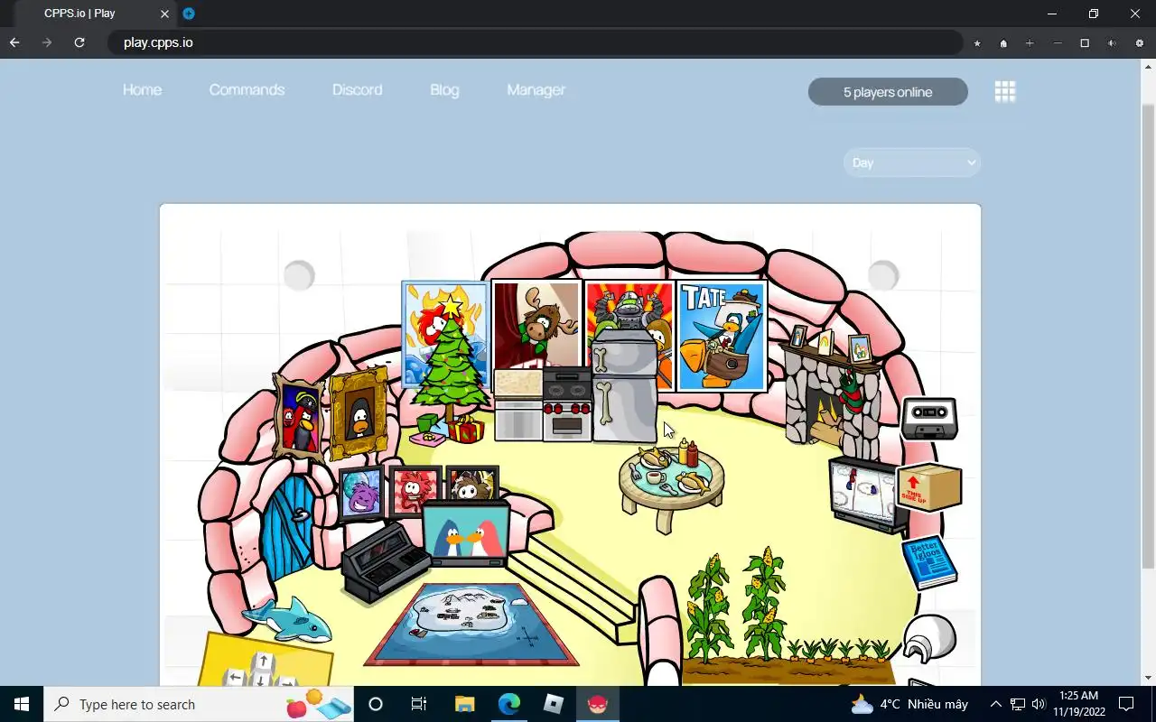Open the Task View button
Screen dimensions: 1156x722
[419, 704]
